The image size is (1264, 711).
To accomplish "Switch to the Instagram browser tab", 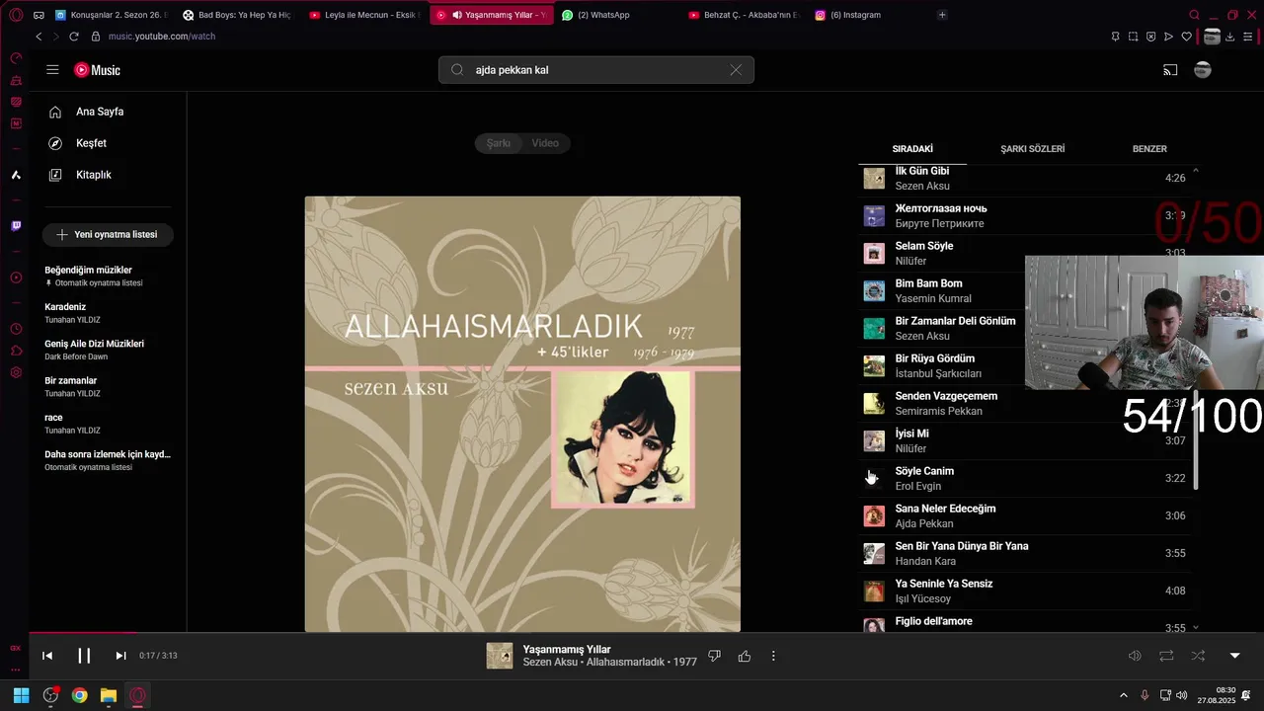I will [x=855, y=15].
